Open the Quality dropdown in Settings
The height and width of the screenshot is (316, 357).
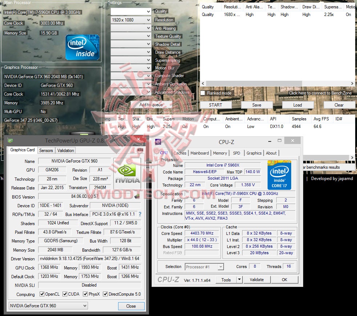click(131, 11)
